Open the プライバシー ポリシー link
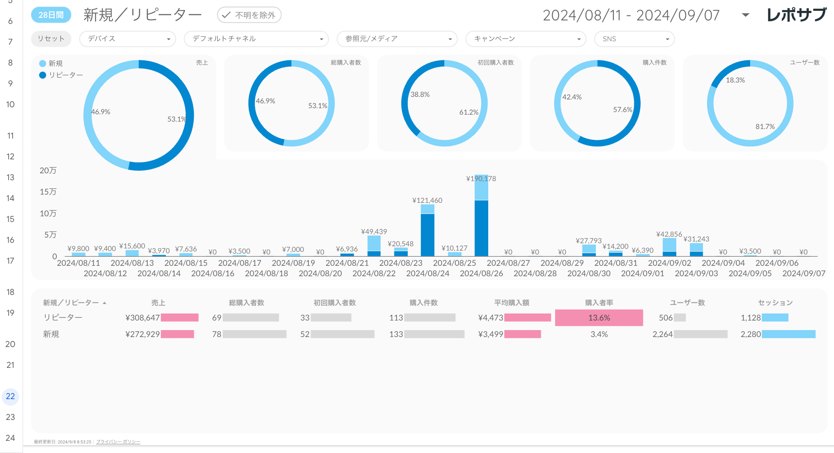Image resolution: width=834 pixels, height=453 pixels. [x=118, y=442]
